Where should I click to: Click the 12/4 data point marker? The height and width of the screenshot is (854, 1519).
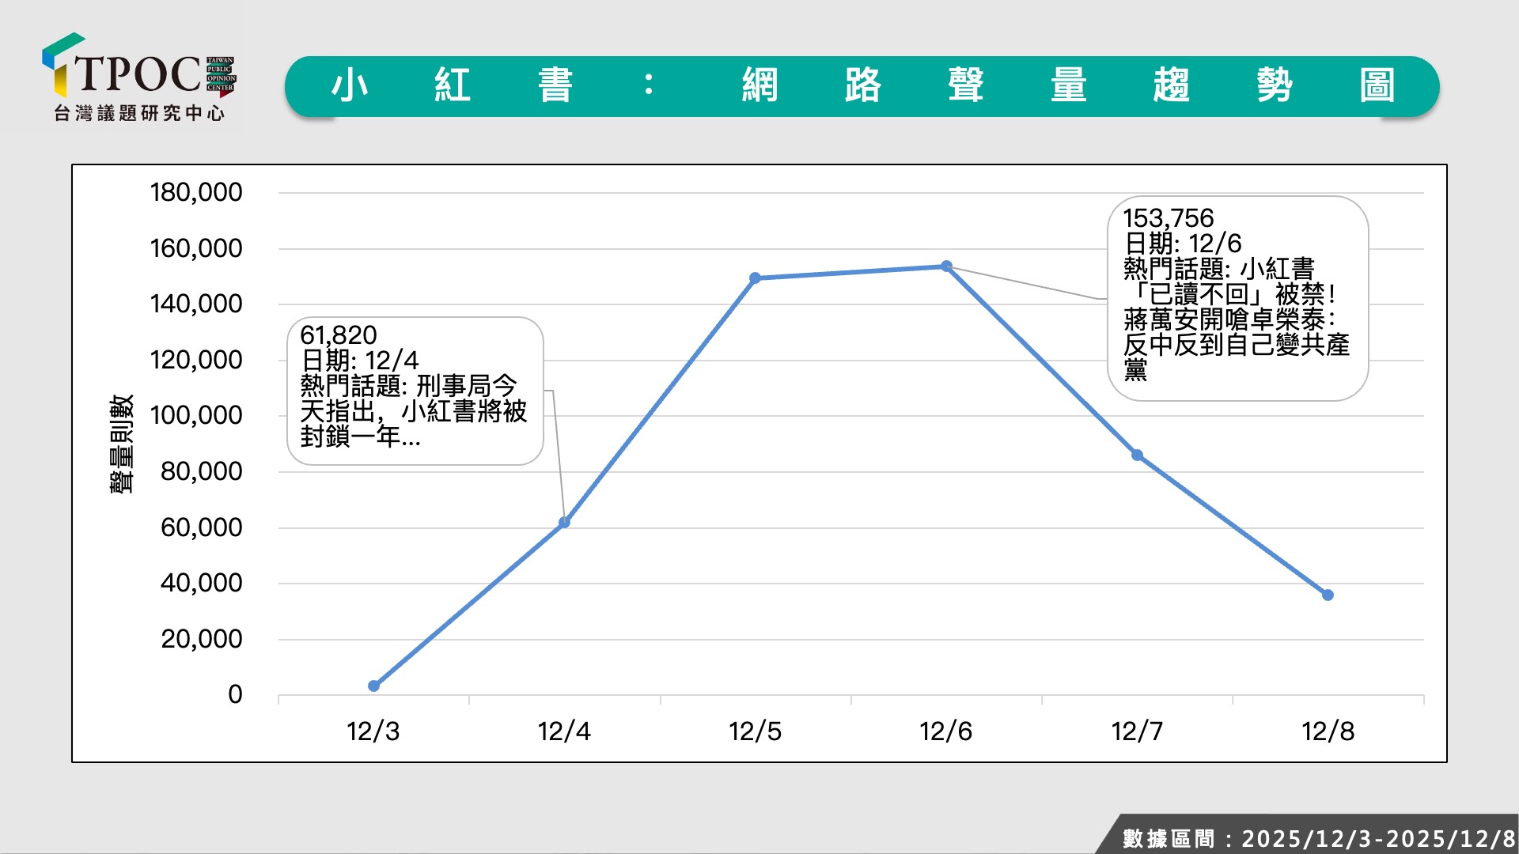point(564,523)
